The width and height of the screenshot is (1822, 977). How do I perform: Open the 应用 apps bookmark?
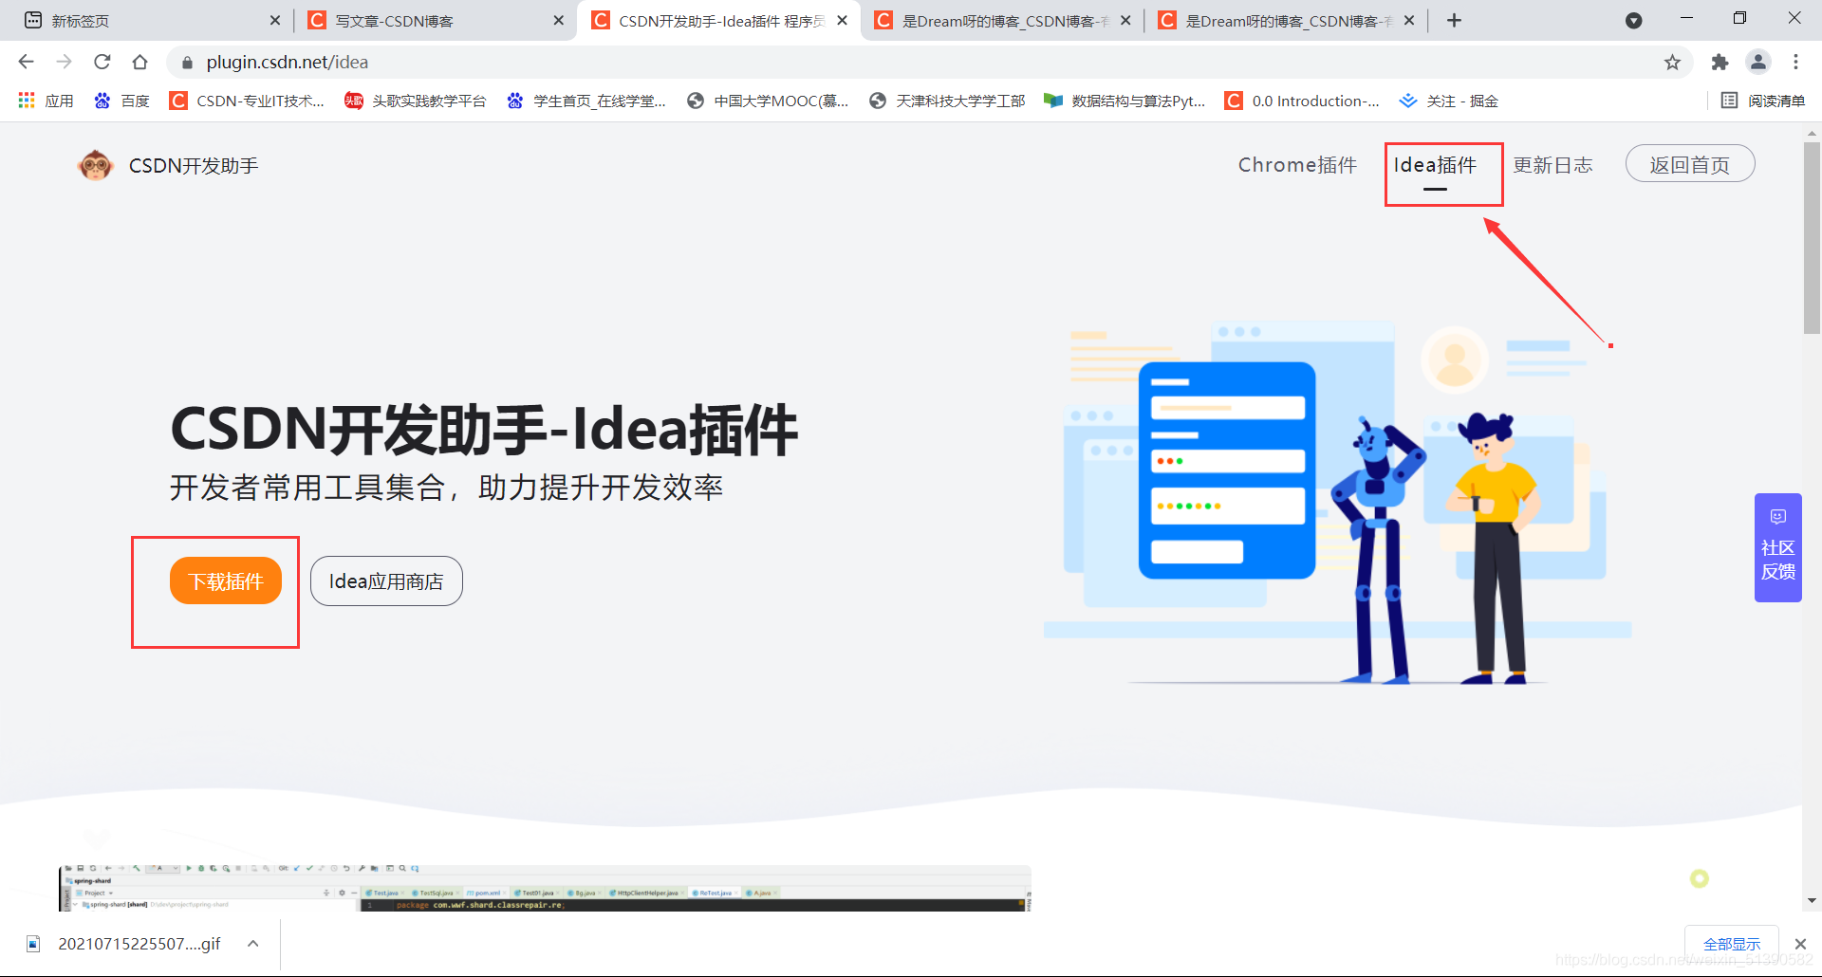[46, 101]
